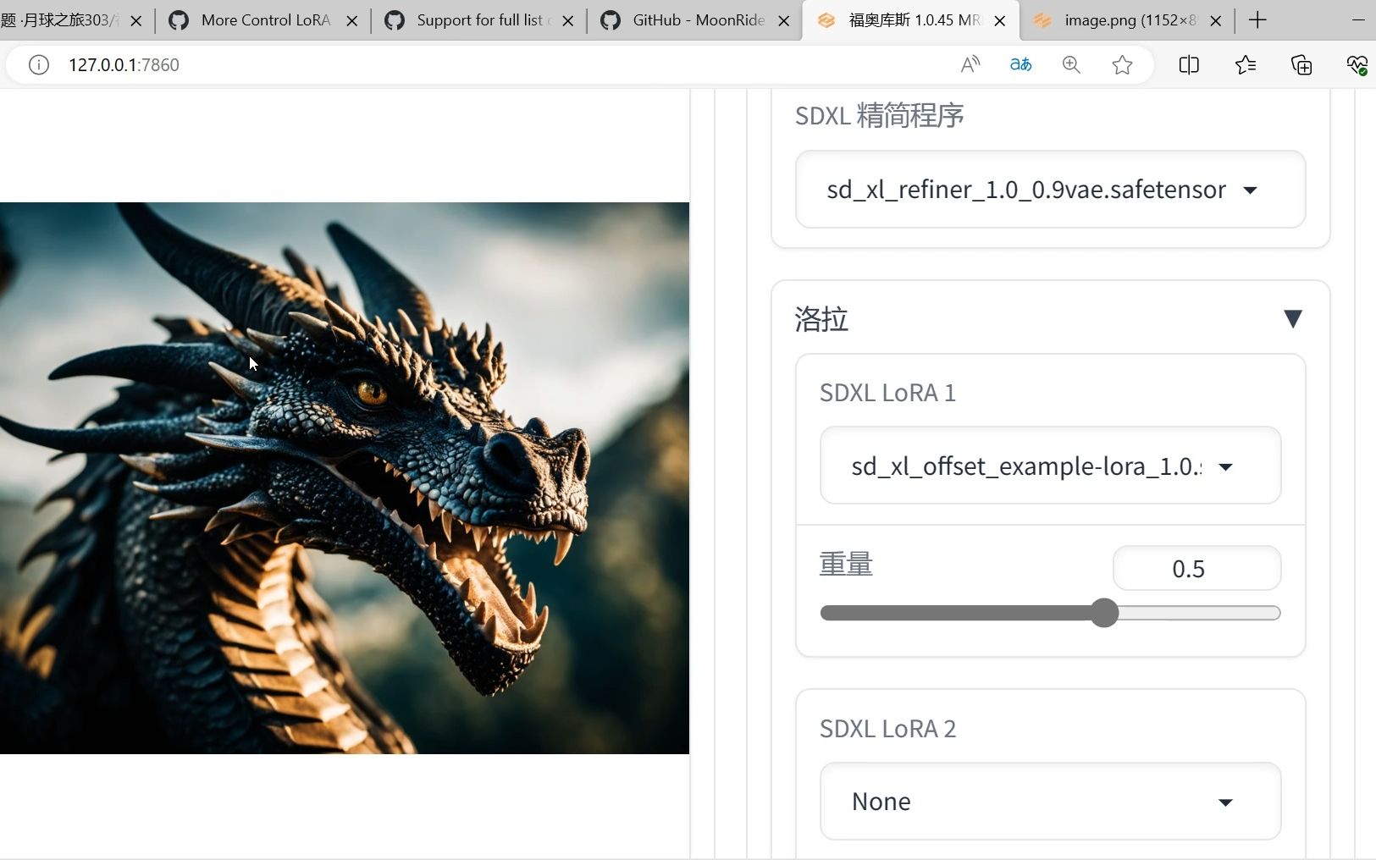Click the 重量 value field showing 0.5
Image resolution: width=1376 pixels, height=860 pixels.
pyautogui.click(x=1196, y=568)
